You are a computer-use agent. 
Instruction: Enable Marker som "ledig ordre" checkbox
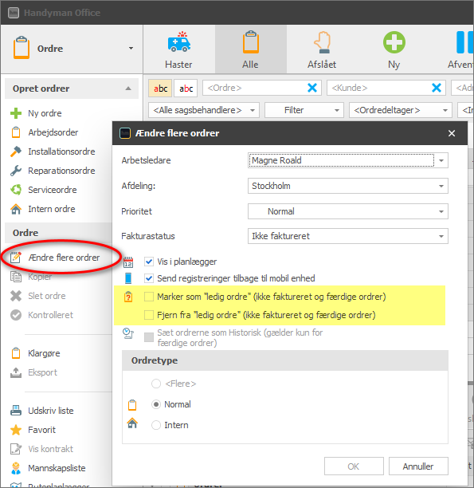pos(149,297)
